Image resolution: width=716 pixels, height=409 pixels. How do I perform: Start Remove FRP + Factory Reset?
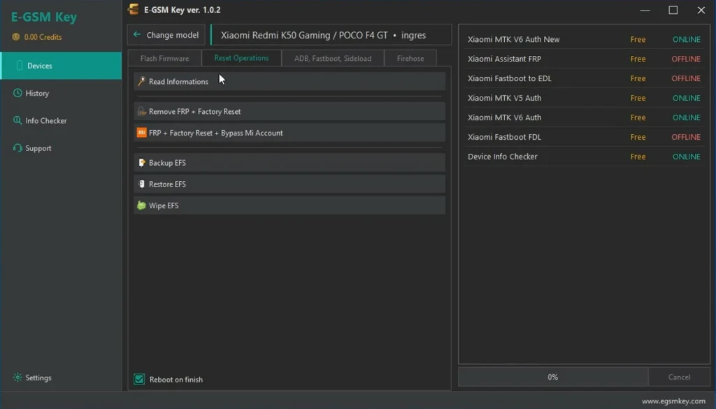pos(289,111)
